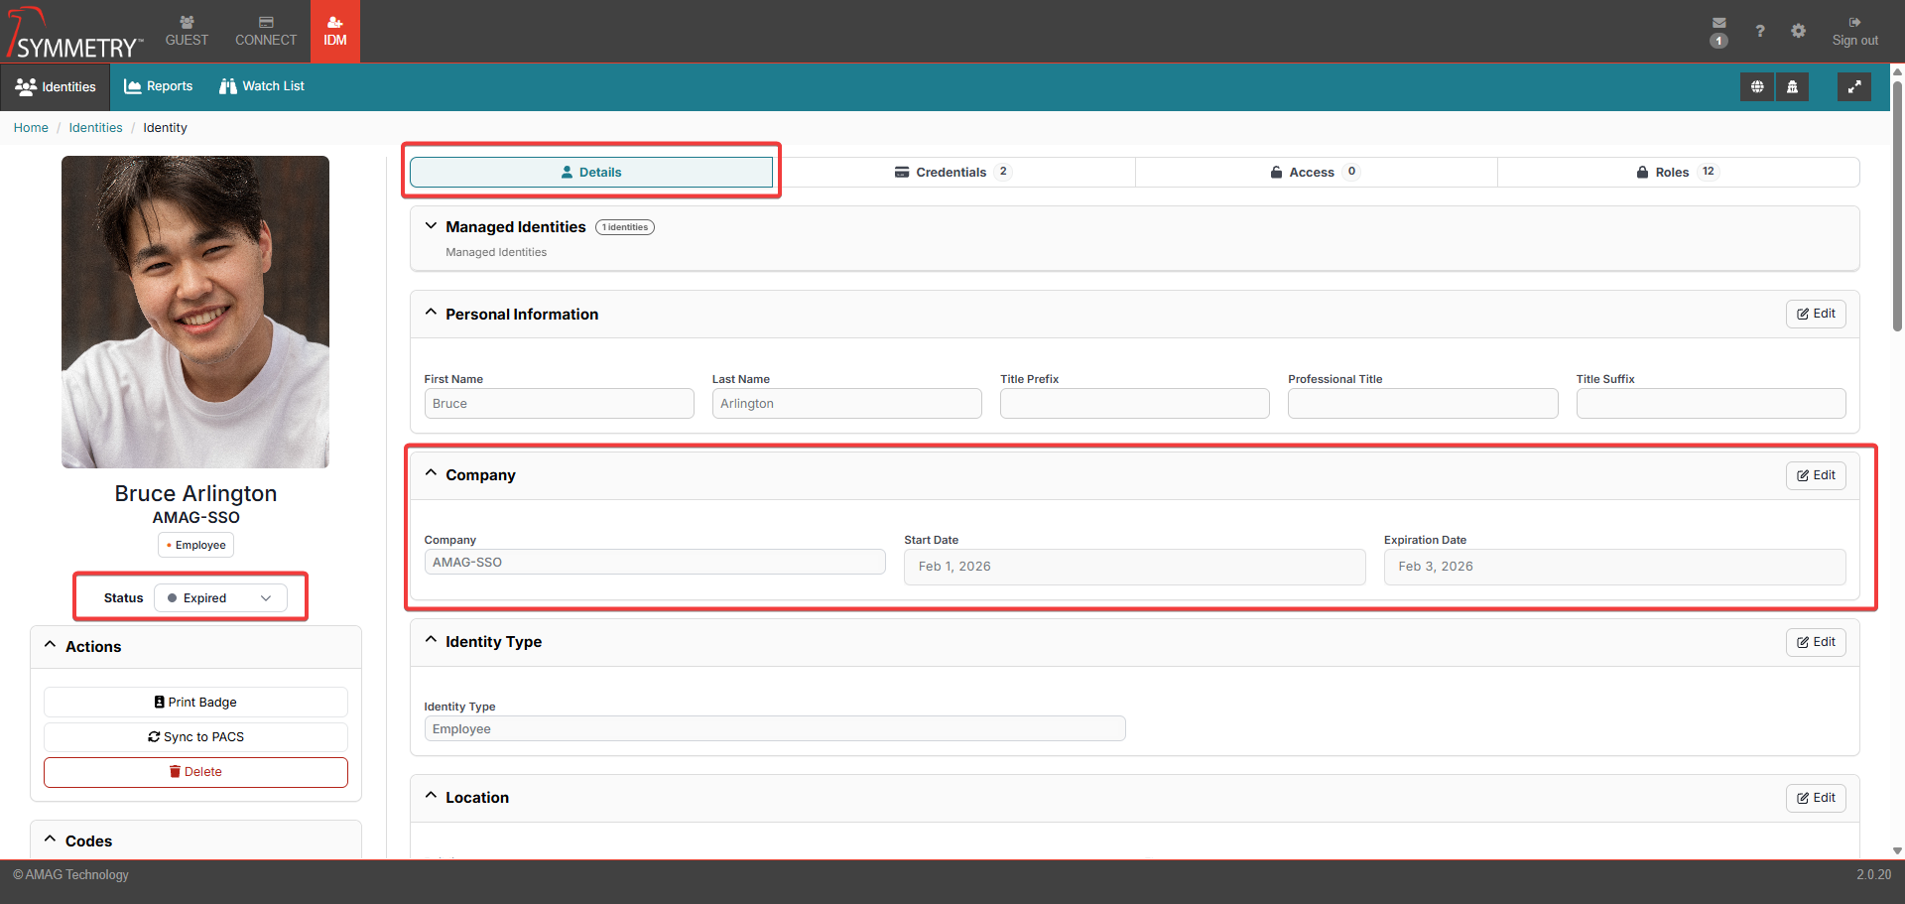
Task: Open the Status dropdown showing Expired
Action: 220,598
